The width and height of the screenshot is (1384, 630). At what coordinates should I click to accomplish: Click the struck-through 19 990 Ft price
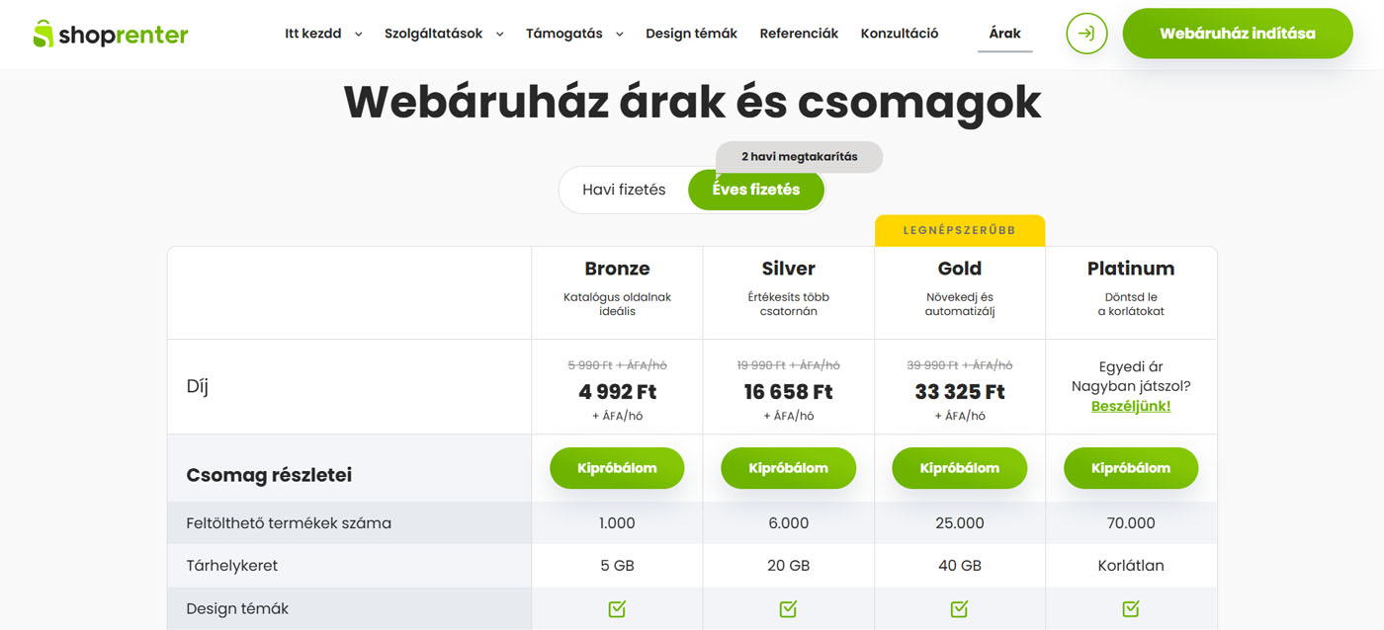pyautogui.click(x=788, y=365)
